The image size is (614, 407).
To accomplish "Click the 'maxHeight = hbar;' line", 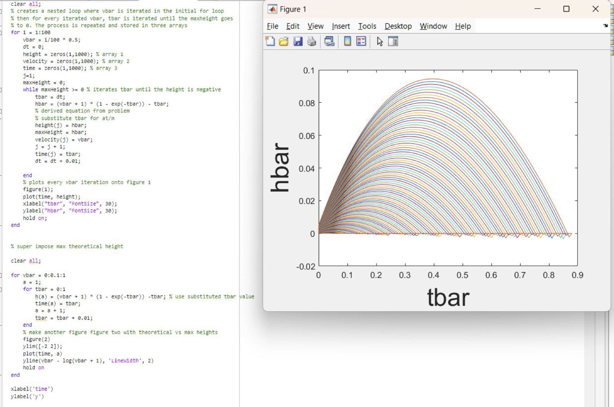I will 61,132.
